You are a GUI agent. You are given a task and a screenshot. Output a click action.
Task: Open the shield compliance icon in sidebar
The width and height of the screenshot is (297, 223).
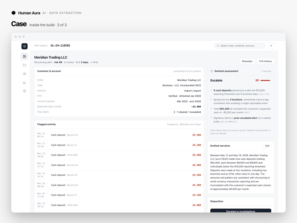click(24, 91)
